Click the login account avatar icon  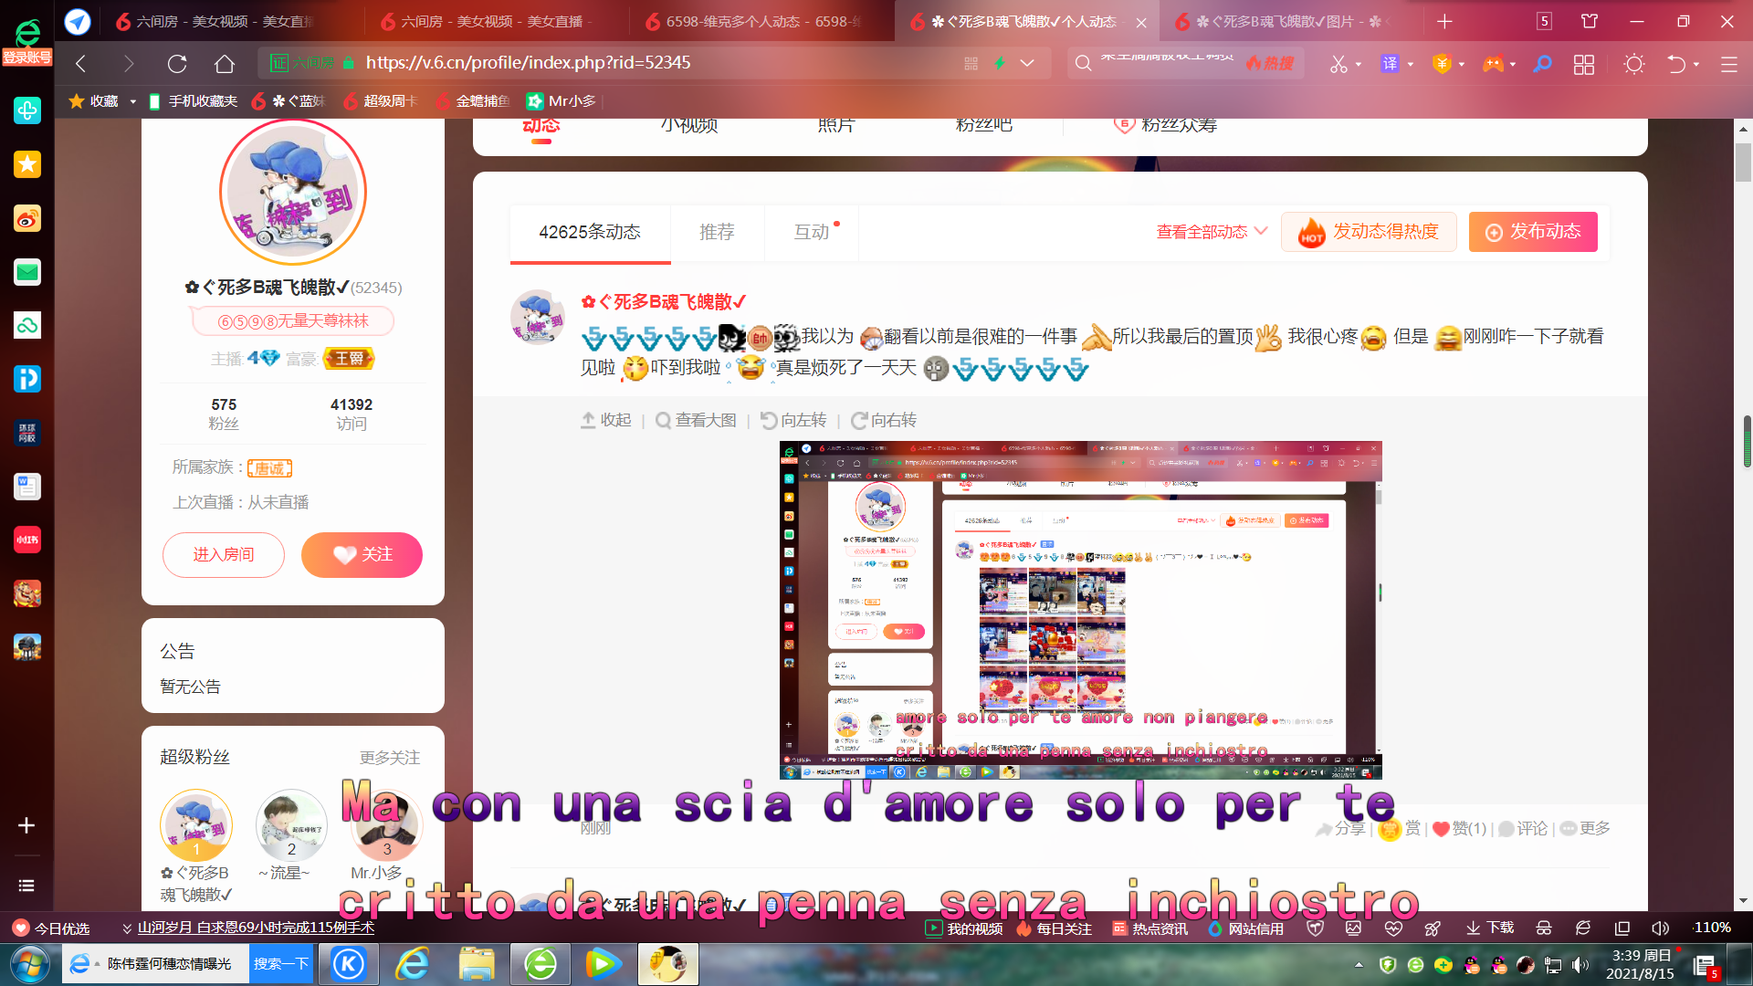(27, 40)
